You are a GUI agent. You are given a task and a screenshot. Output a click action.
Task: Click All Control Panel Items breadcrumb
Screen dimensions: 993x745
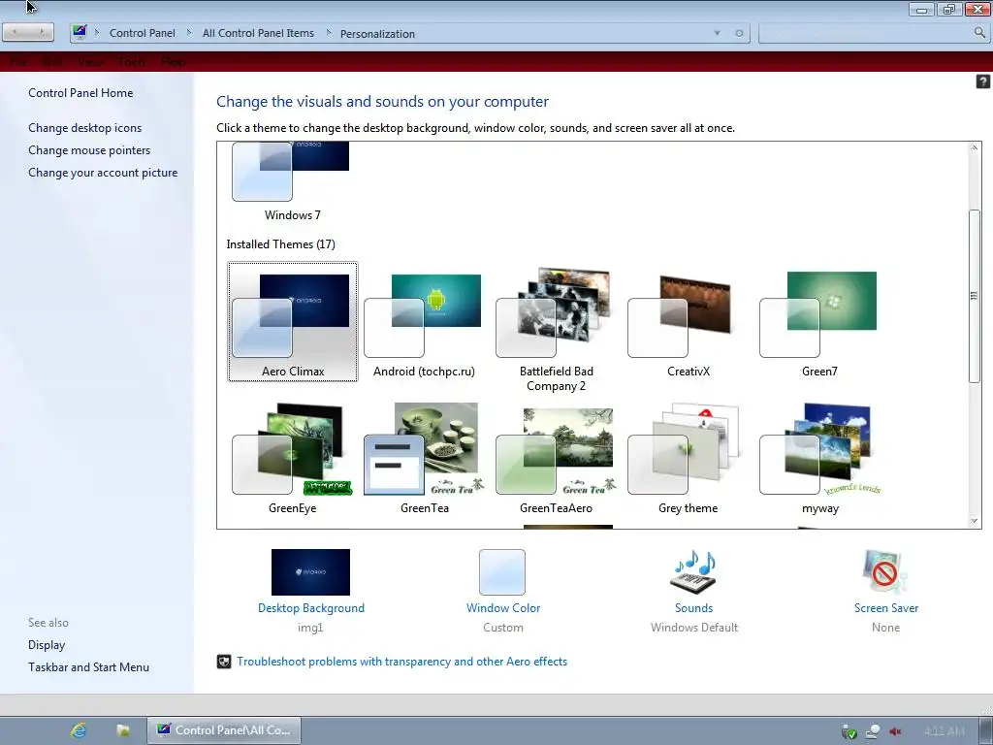258,33
